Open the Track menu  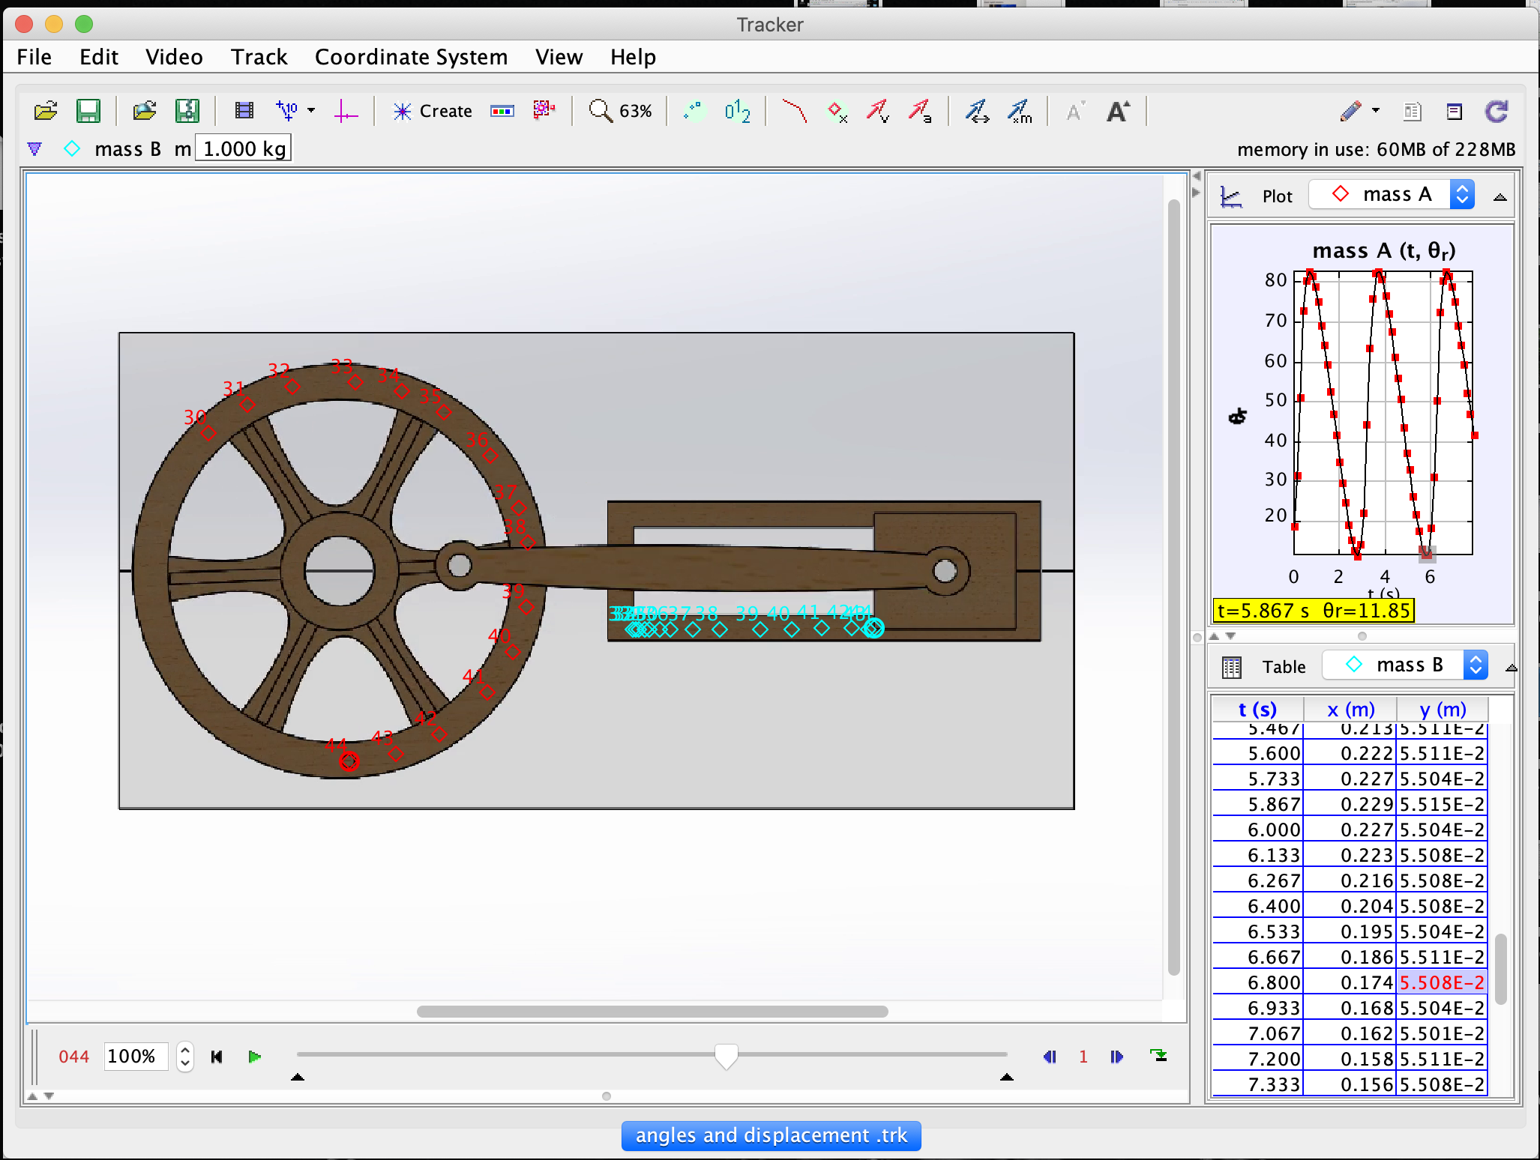coord(259,57)
